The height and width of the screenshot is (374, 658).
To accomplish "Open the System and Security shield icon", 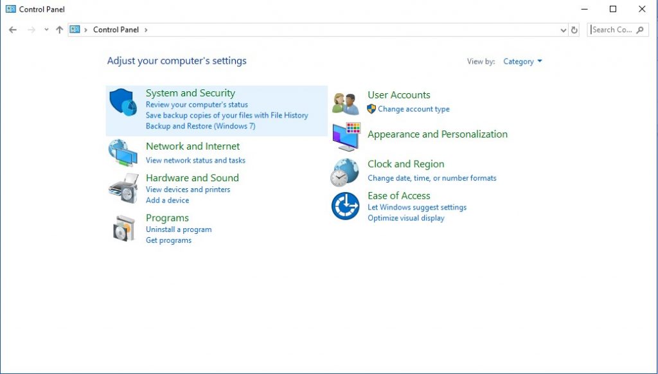I will tap(123, 102).
